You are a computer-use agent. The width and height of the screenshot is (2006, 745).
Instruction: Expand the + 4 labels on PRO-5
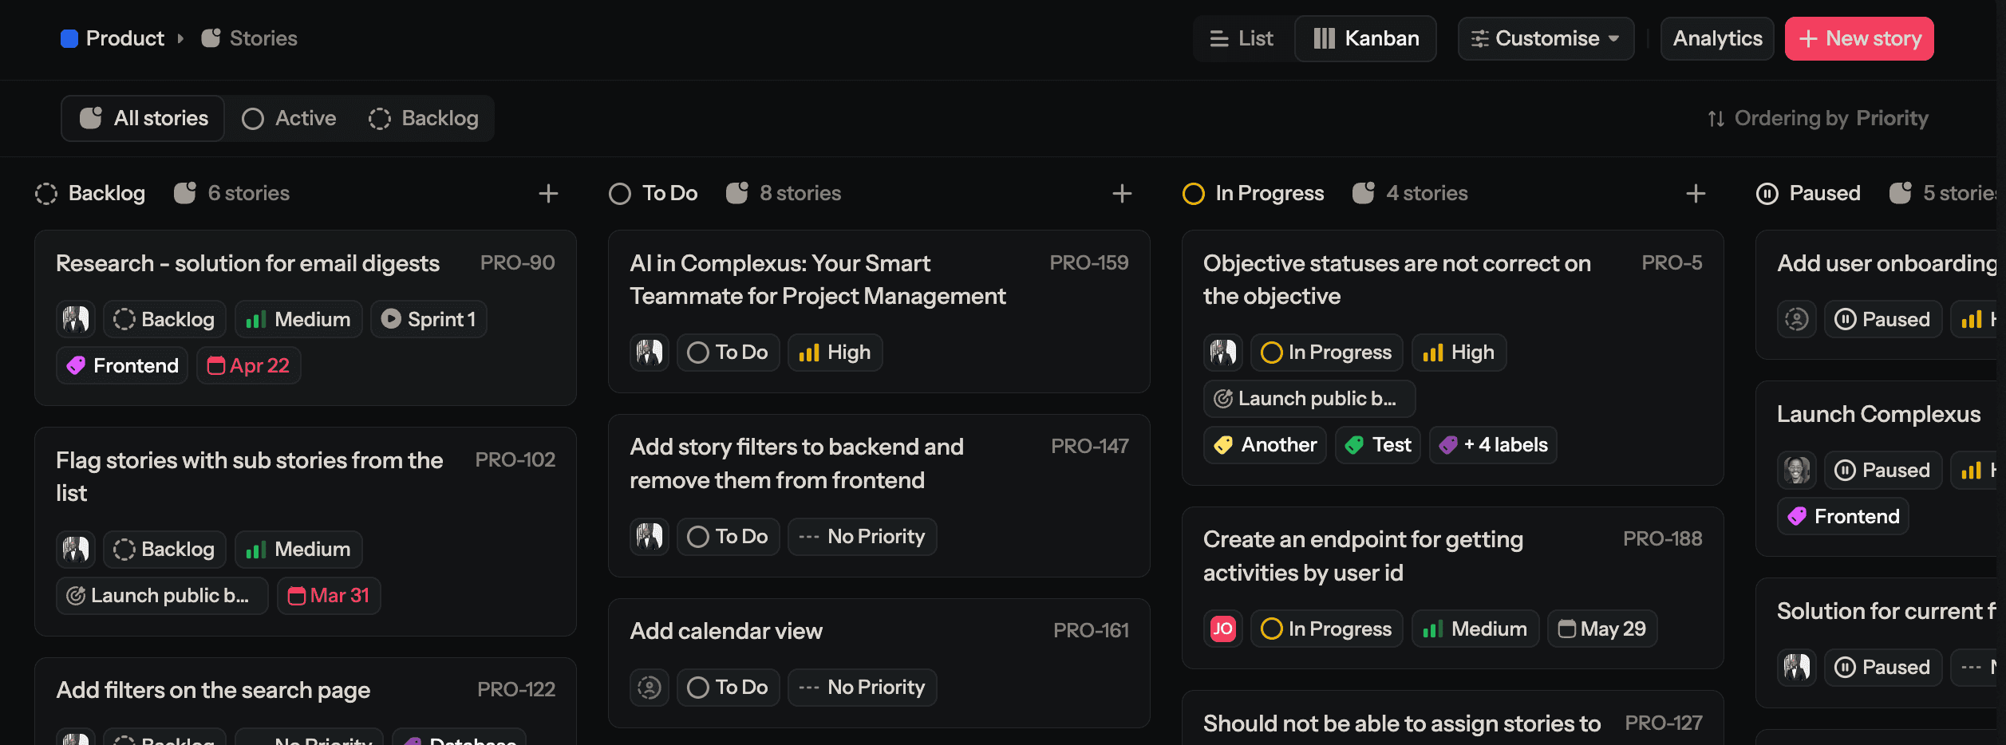point(1492,445)
